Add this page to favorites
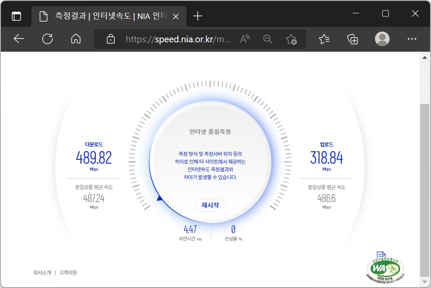This screenshot has height=288, width=431. [291, 39]
